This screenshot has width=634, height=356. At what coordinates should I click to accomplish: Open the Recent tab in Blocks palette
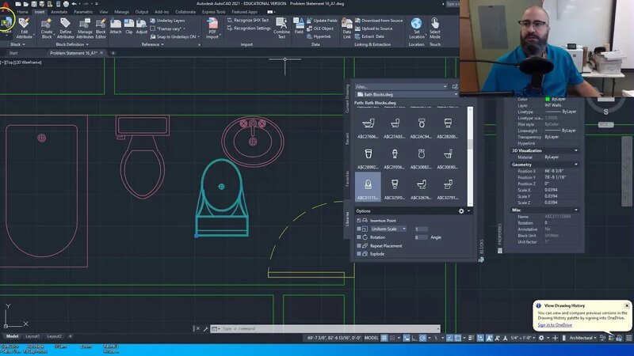pos(347,138)
